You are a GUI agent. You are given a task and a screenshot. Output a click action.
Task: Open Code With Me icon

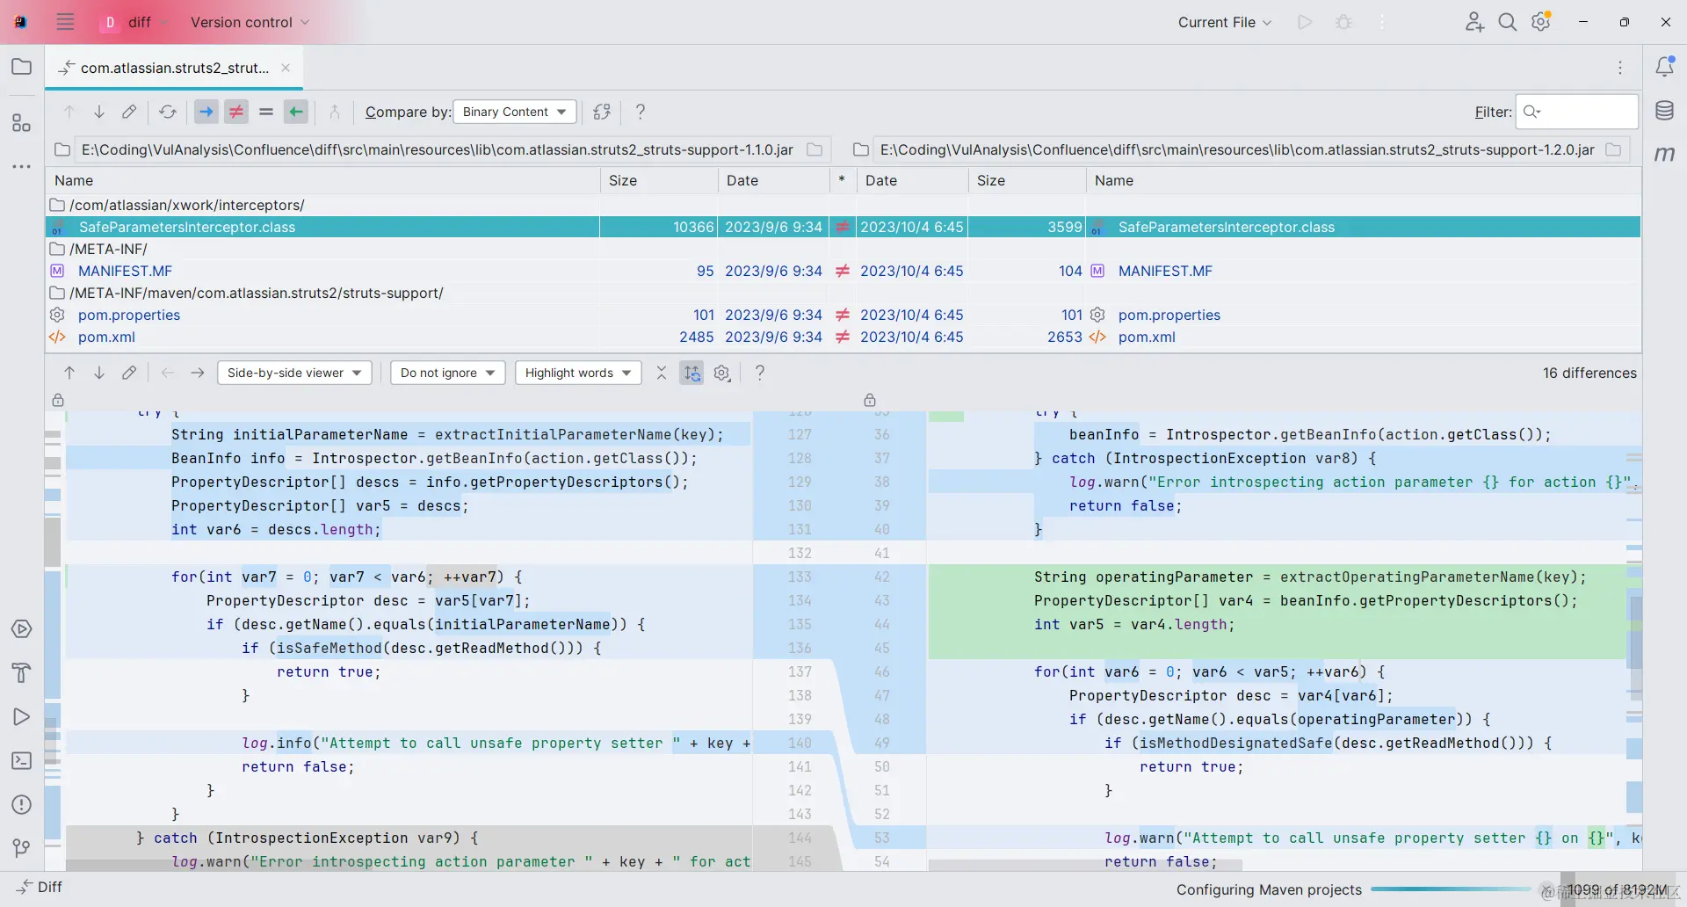point(1474,22)
